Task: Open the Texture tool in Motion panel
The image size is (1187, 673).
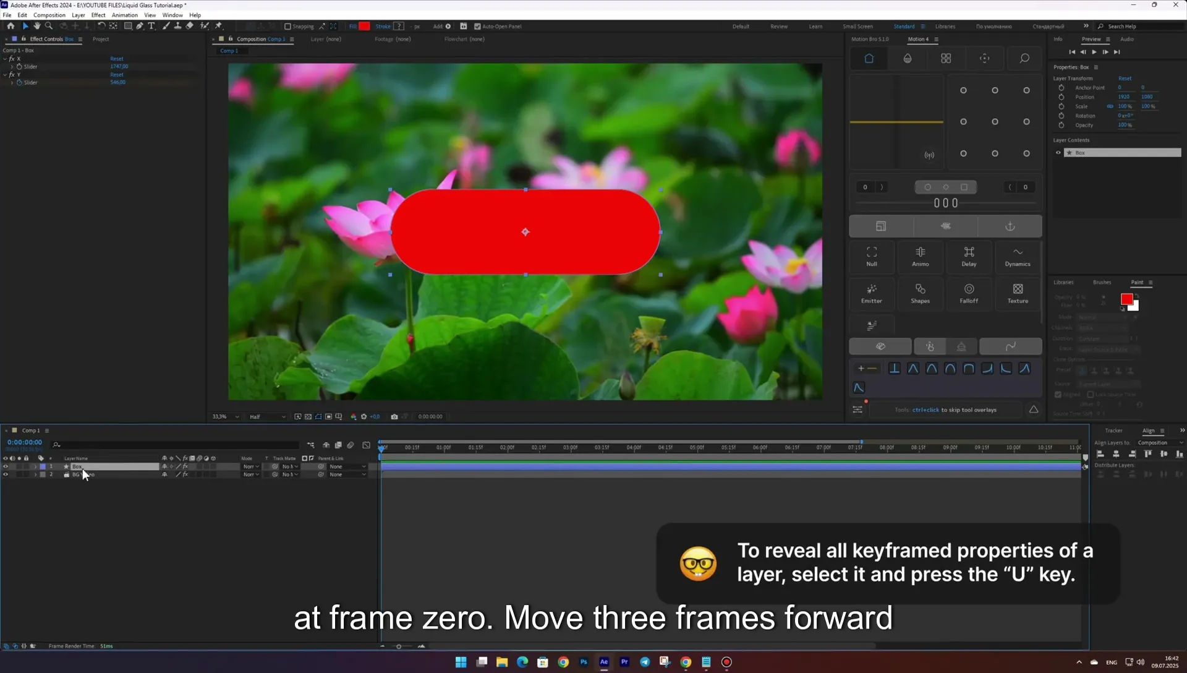Action: [1018, 293]
